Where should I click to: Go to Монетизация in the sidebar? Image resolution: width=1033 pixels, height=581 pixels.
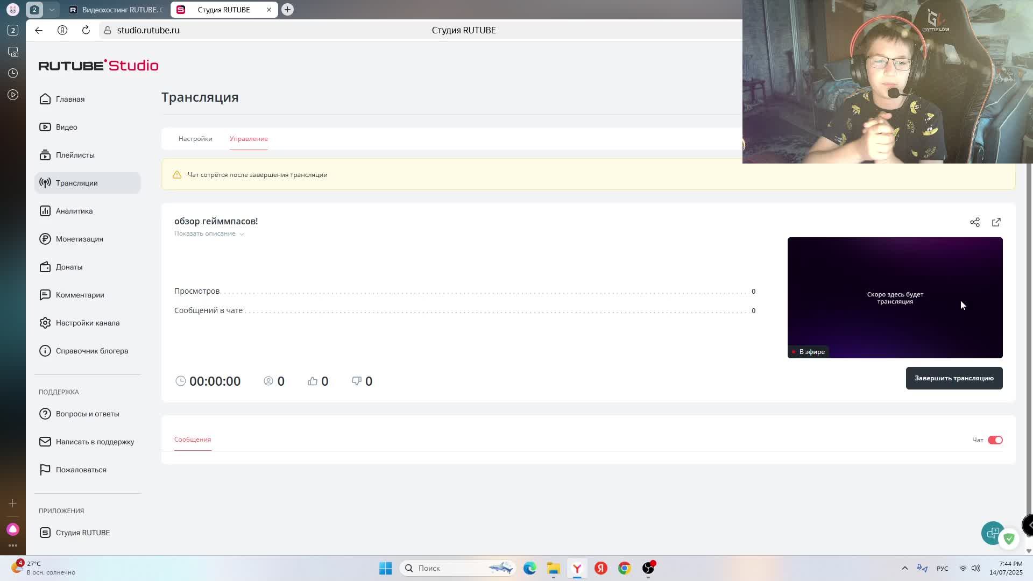click(x=79, y=239)
